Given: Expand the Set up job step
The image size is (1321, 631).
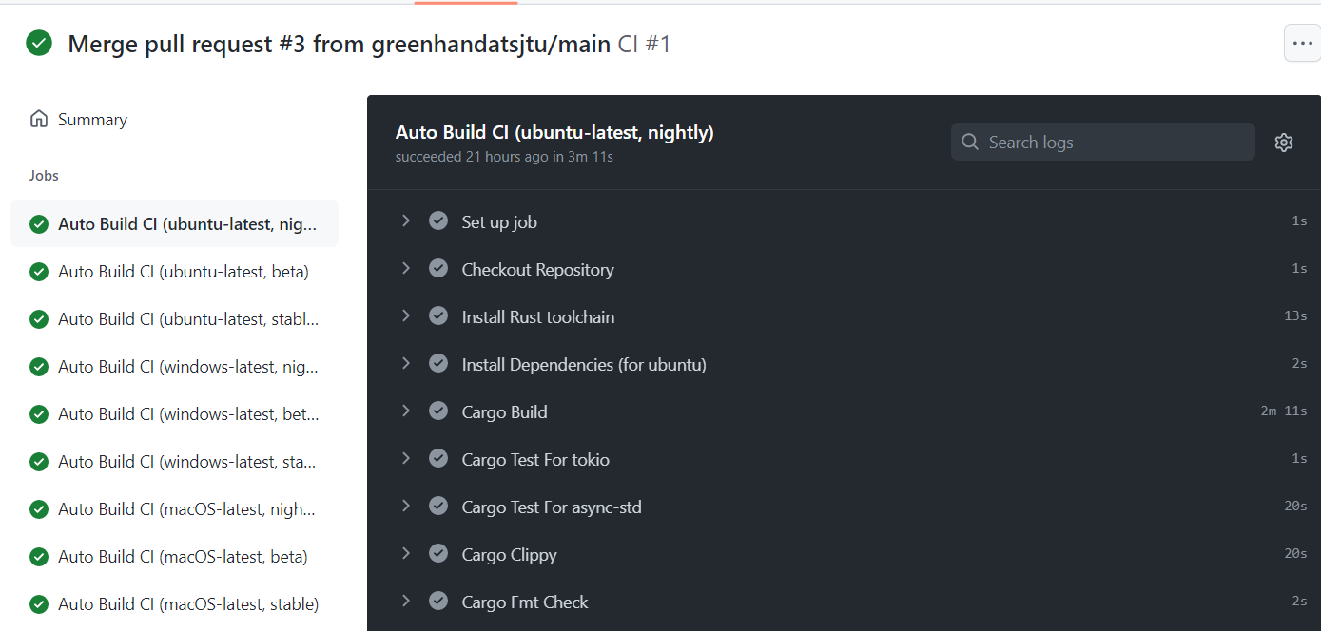Looking at the screenshot, I should pos(406,220).
